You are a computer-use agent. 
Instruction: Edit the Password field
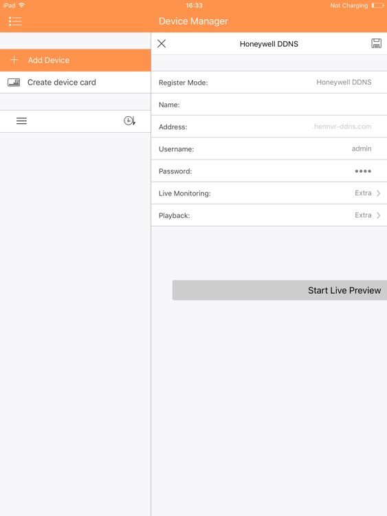(x=269, y=171)
